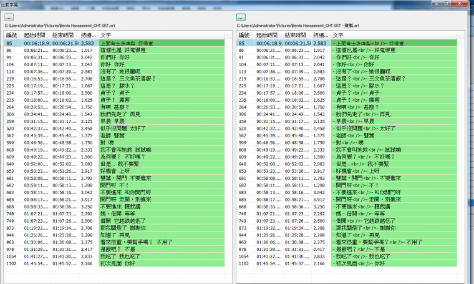Click duration 3.917 in left row 685

[x=87, y=200]
